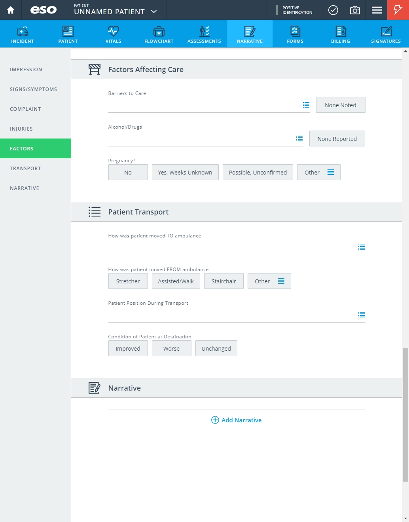
Task: Click the moved TO ambulance field
Action: point(237,247)
